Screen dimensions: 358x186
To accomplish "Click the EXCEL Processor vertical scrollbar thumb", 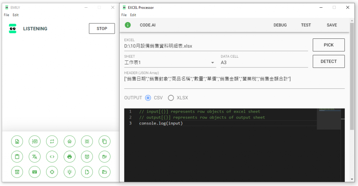I will coord(352,77).
